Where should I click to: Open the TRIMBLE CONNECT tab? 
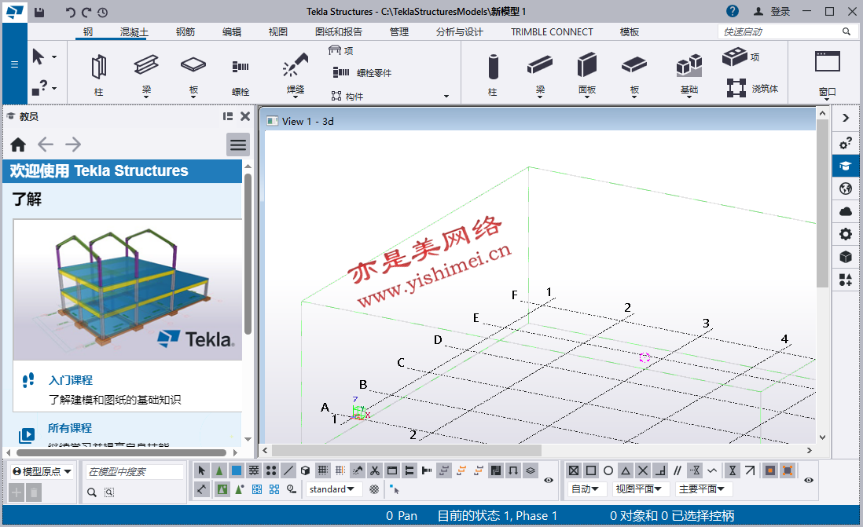click(x=552, y=32)
